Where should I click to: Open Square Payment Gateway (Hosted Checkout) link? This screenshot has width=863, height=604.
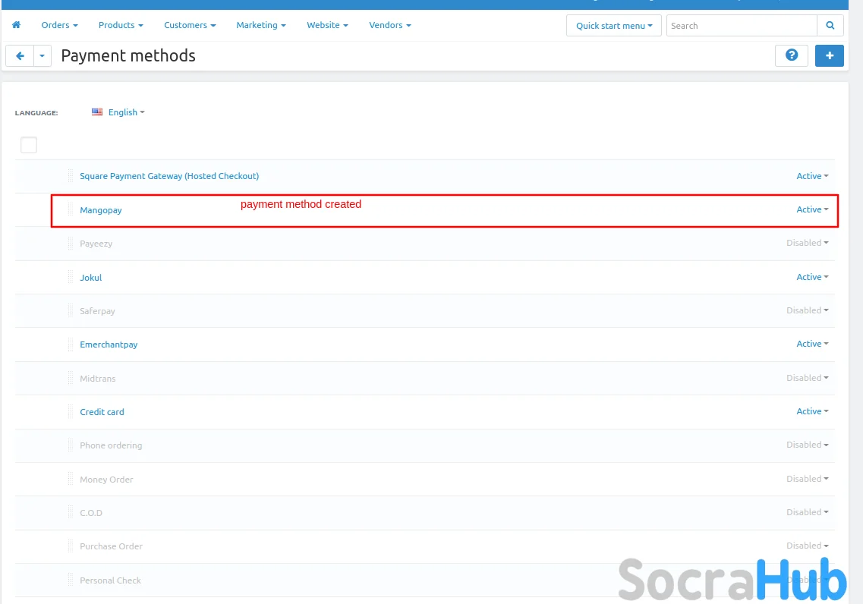click(169, 176)
